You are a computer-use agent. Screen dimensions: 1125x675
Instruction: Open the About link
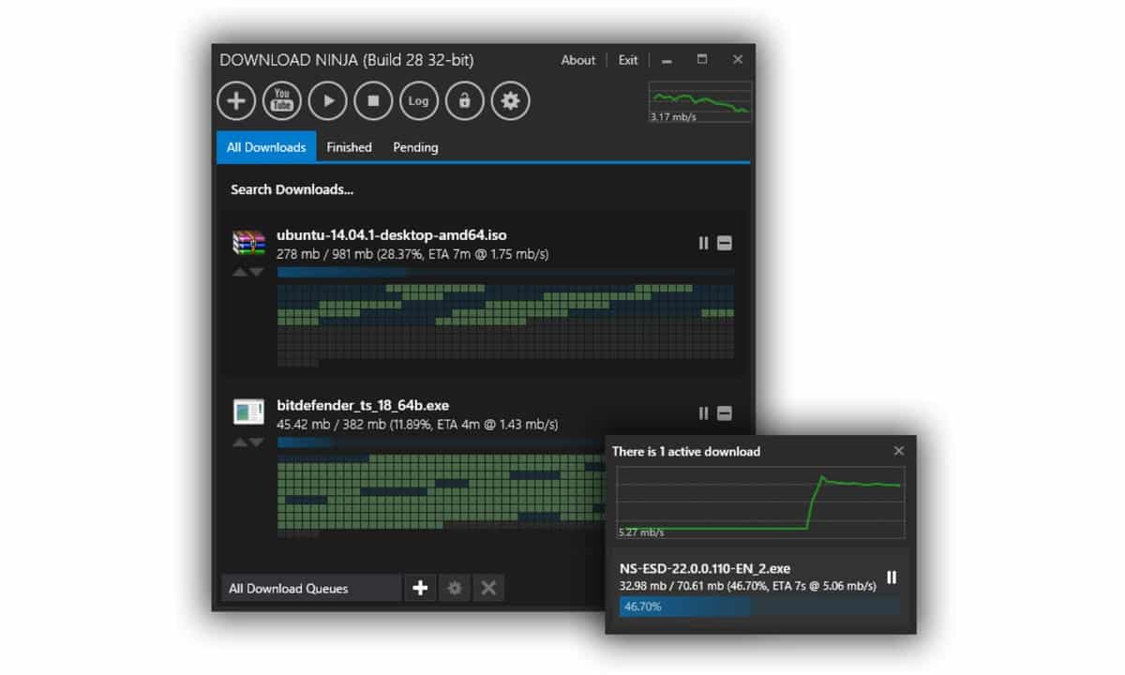tap(577, 60)
